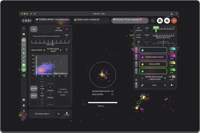200x133 pixels.
Task: Click the pencil icon left of none
Action: click(x=142, y=85)
